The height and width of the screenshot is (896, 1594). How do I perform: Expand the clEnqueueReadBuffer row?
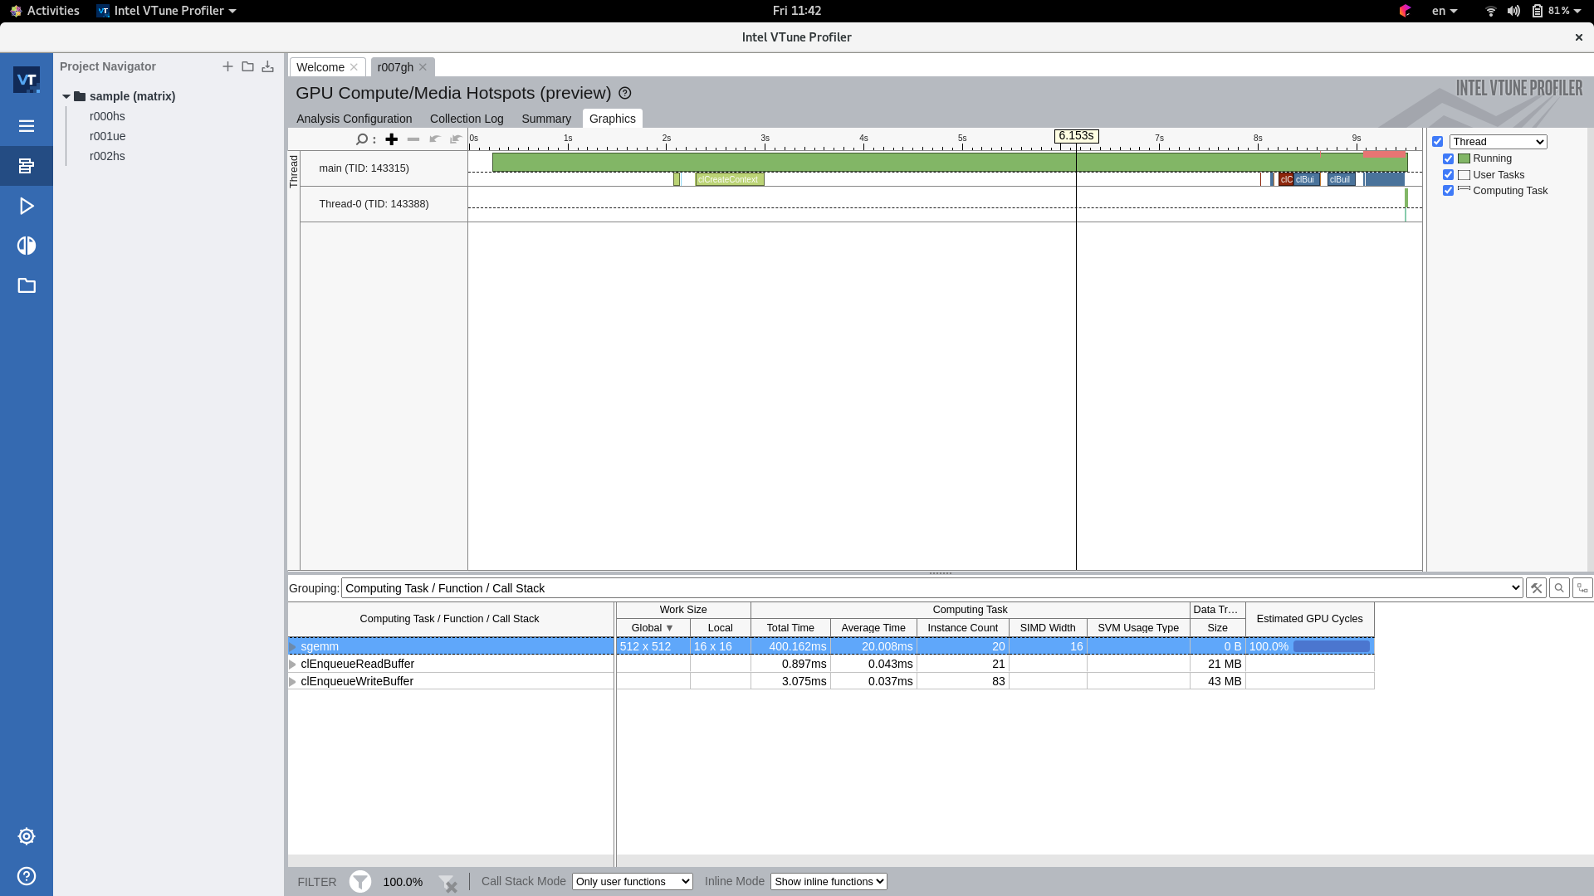[x=292, y=665]
